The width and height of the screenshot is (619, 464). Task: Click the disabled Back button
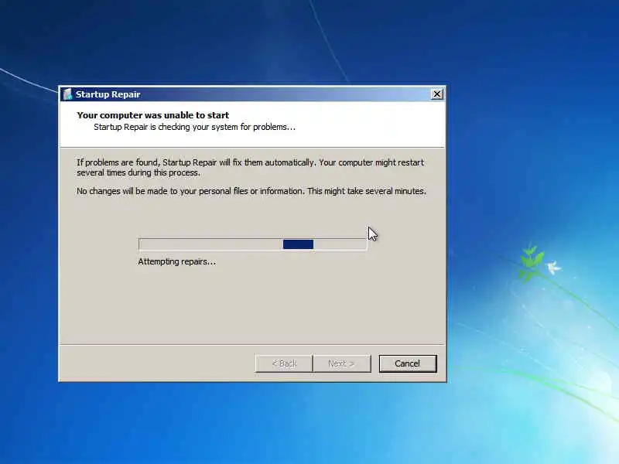point(284,363)
